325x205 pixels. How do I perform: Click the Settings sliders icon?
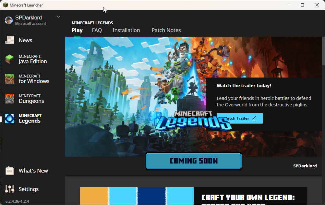point(9,189)
